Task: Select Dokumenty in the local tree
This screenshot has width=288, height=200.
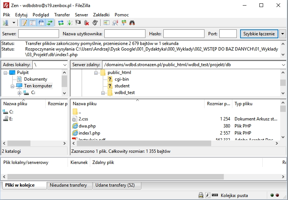Action: click(x=36, y=79)
